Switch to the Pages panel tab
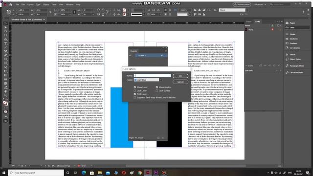This screenshot has height=176, width=313. (x=249, y=22)
